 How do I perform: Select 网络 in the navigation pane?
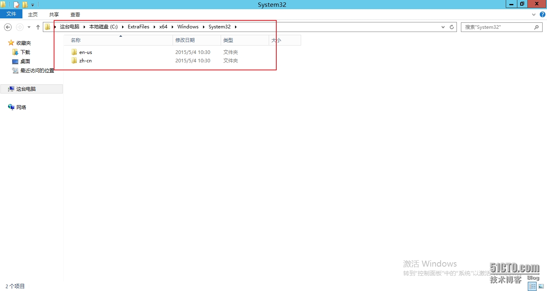click(x=21, y=108)
